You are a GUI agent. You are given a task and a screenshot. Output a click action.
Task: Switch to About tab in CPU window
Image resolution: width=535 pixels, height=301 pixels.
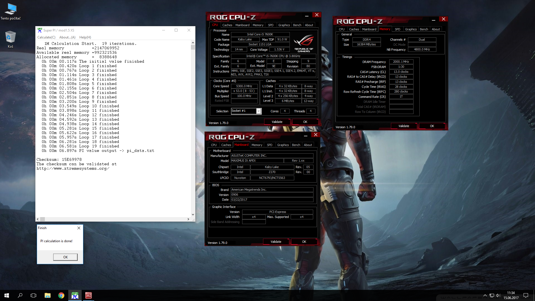pos(309,25)
